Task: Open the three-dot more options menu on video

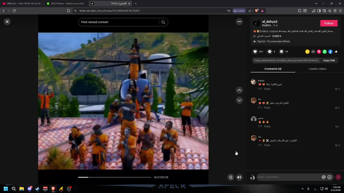Action: click(x=239, y=22)
